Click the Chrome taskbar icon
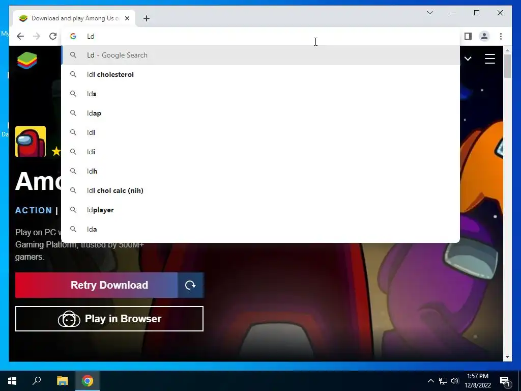The width and height of the screenshot is (521, 391). (x=88, y=381)
